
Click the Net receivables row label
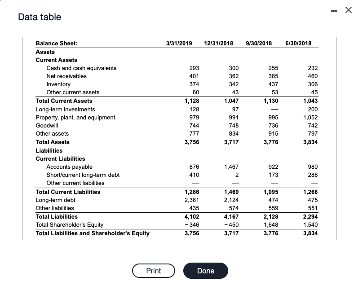(x=66, y=76)
